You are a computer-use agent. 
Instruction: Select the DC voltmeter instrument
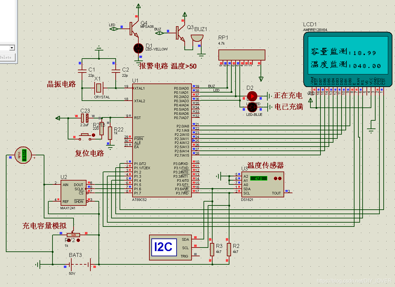click(23, 155)
